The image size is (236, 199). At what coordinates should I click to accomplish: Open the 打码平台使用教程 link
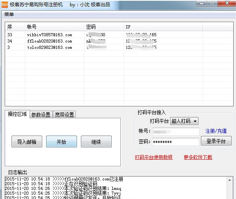(x=154, y=157)
